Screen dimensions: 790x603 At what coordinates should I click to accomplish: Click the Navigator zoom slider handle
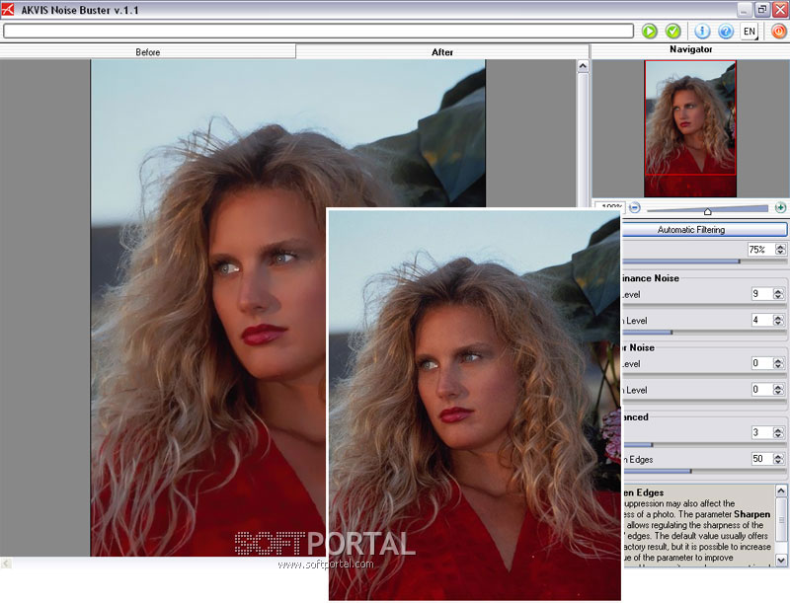[x=707, y=211]
